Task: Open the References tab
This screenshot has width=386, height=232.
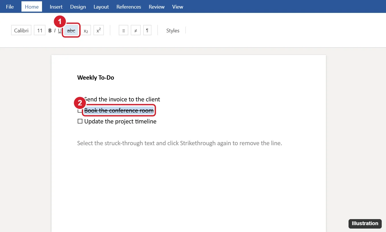Action: (129, 7)
